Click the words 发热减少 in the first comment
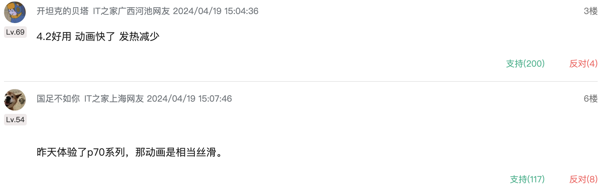The image size is (614, 191). 139,36
